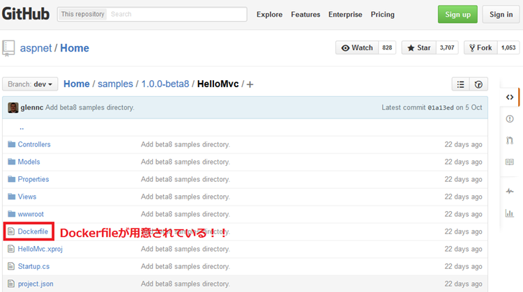Open Enterprise in the top navigation
The image size is (523, 292).
pyautogui.click(x=345, y=15)
